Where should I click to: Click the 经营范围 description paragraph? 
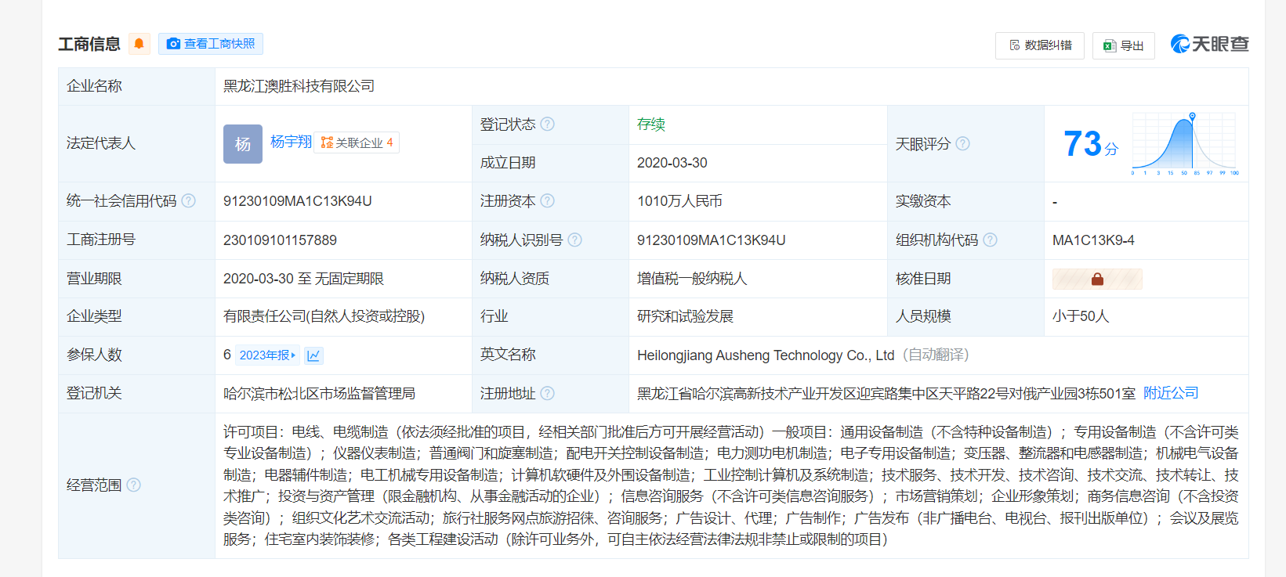[x=731, y=485]
